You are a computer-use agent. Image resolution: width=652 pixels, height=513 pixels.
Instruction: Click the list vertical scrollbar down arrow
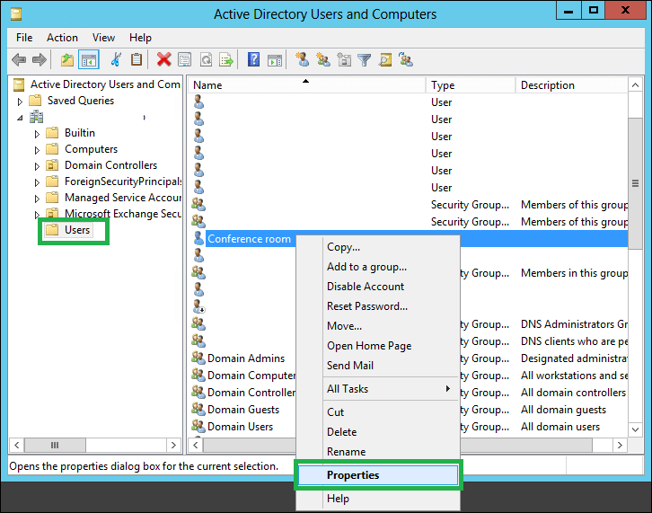[x=635, y=429]
